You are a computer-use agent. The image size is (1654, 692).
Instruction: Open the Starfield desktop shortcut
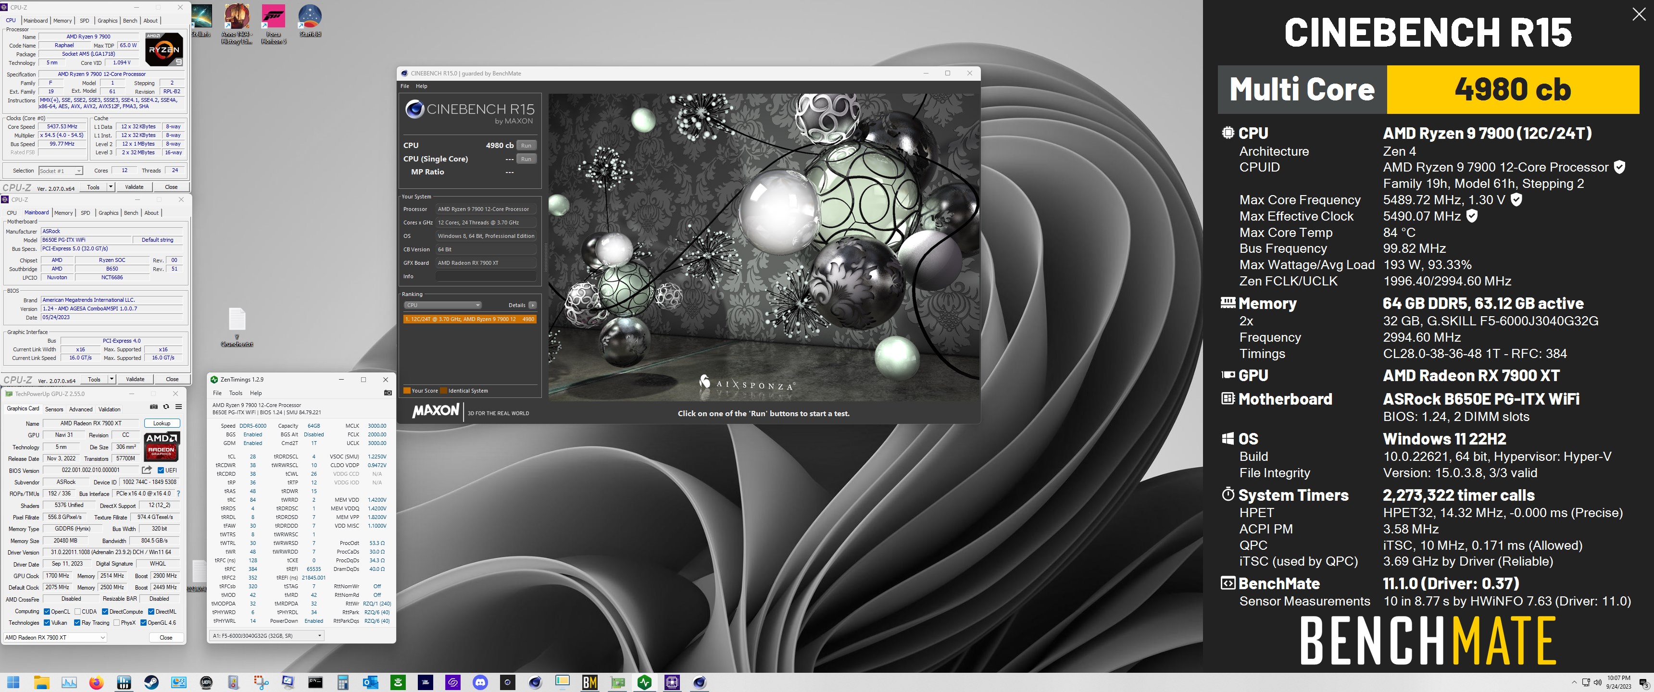[310, 21]
